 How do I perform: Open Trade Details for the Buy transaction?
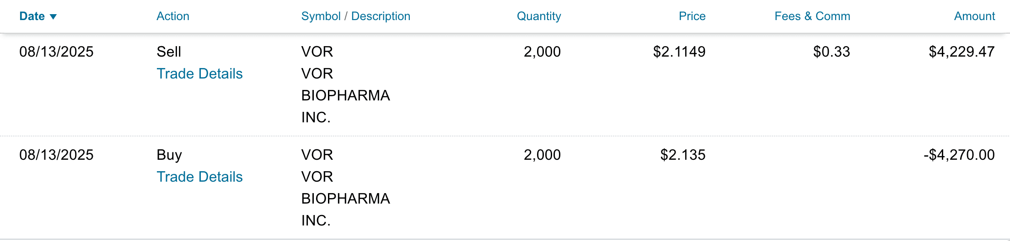199,177
